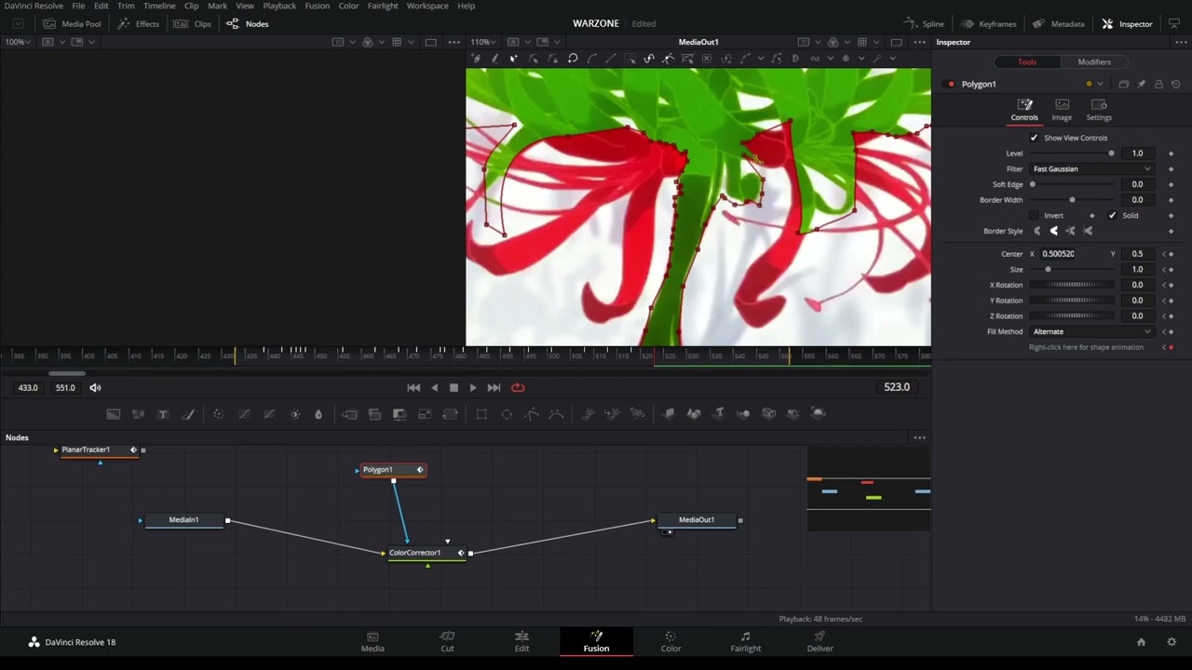
Task: Open Node editor options three dots
Action: (x=919, y=437)
